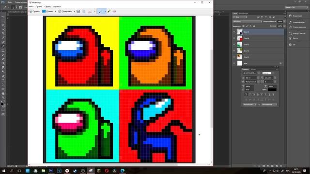Image resolution: width=310 pixels, height=174 pixels.
Task: Click the Microsoft Edge taskbar icon
Action: [x=123, y=171]
